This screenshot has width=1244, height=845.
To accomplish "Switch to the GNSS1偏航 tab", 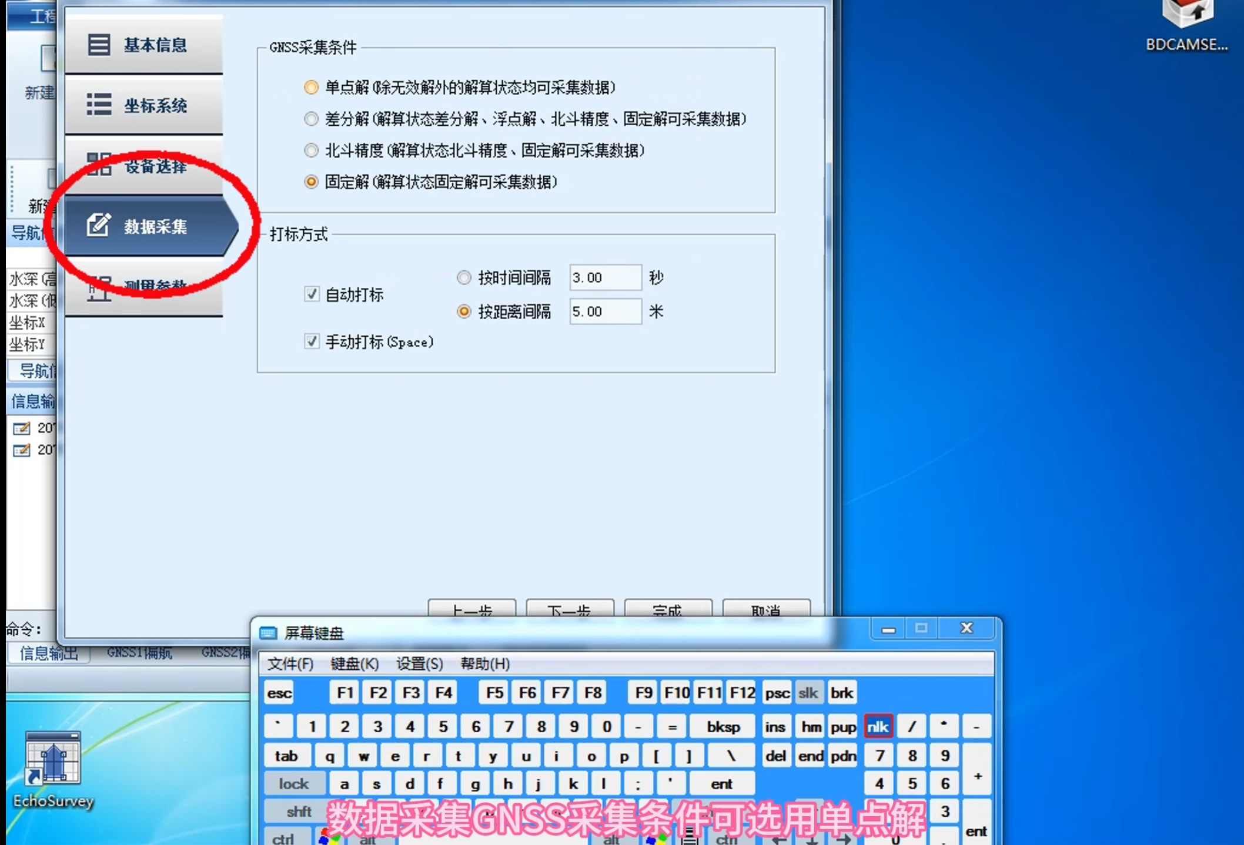I will tap(140, 653).
